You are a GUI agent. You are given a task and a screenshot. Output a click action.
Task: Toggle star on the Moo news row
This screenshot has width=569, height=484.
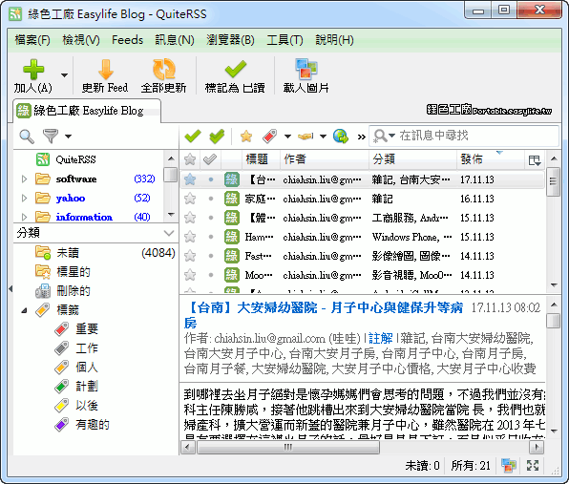coord(190,275)
